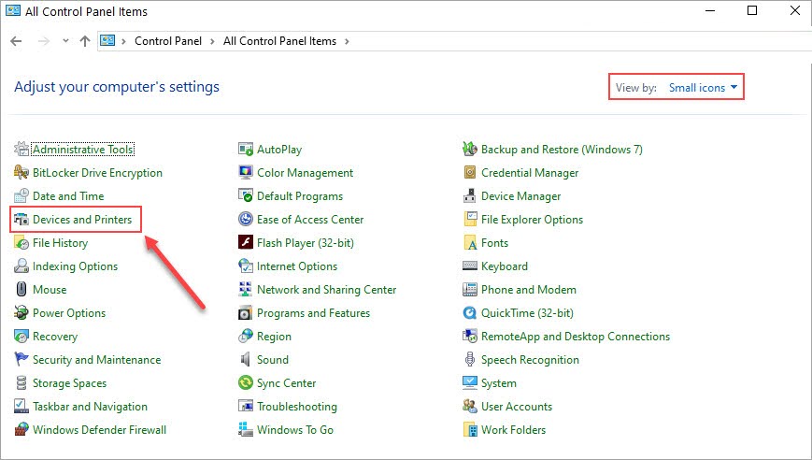Open Windows Defender Firewall icon
The image size is (812, 460).
click(22, 430)
